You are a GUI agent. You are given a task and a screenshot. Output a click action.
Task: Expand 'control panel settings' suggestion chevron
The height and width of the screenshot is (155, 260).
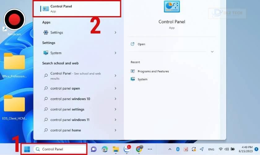point(115,109)
